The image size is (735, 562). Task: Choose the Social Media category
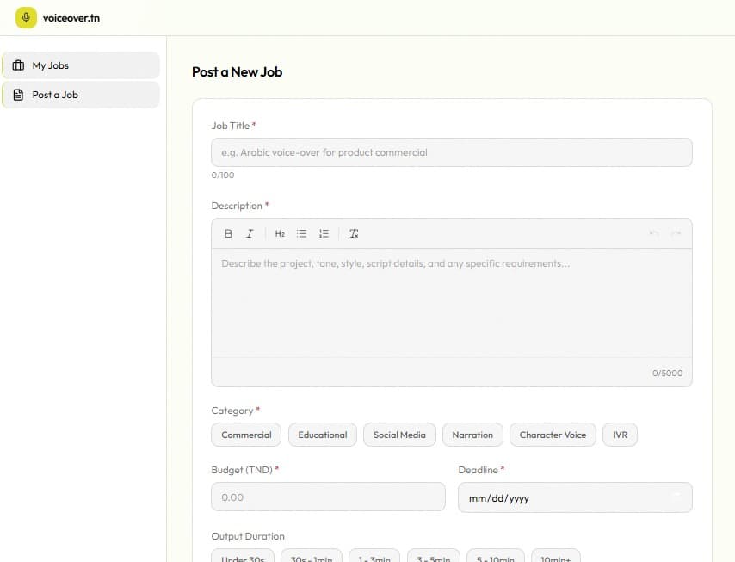[399, 435]
